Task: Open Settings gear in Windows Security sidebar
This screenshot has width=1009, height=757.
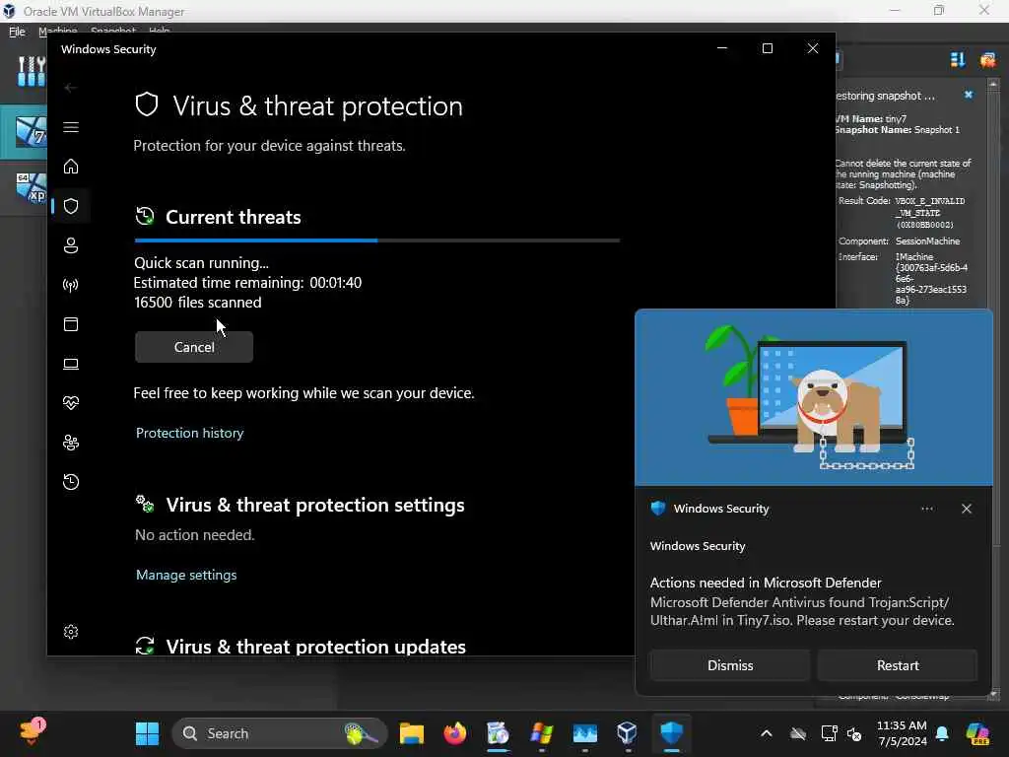Action: [x=71, y=632]
